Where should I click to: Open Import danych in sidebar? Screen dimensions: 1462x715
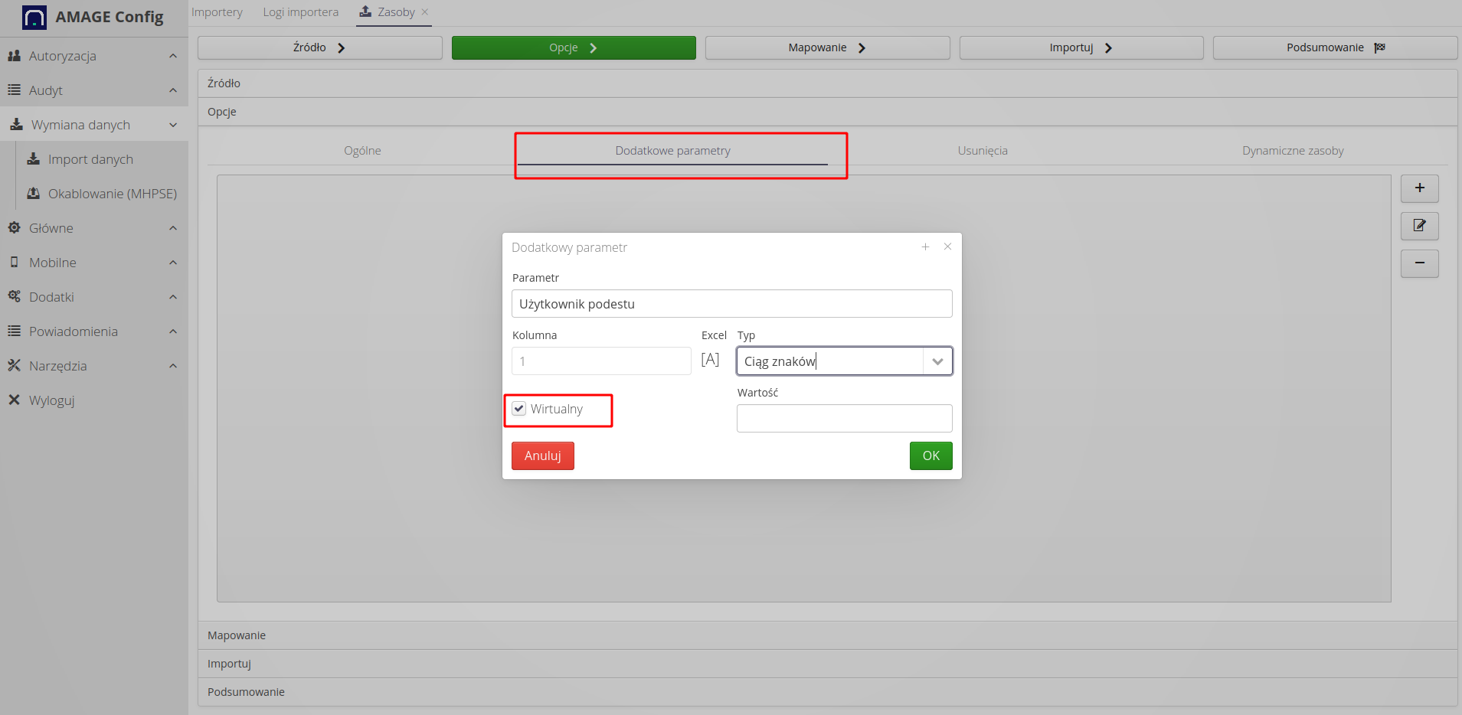coord(90,159)
